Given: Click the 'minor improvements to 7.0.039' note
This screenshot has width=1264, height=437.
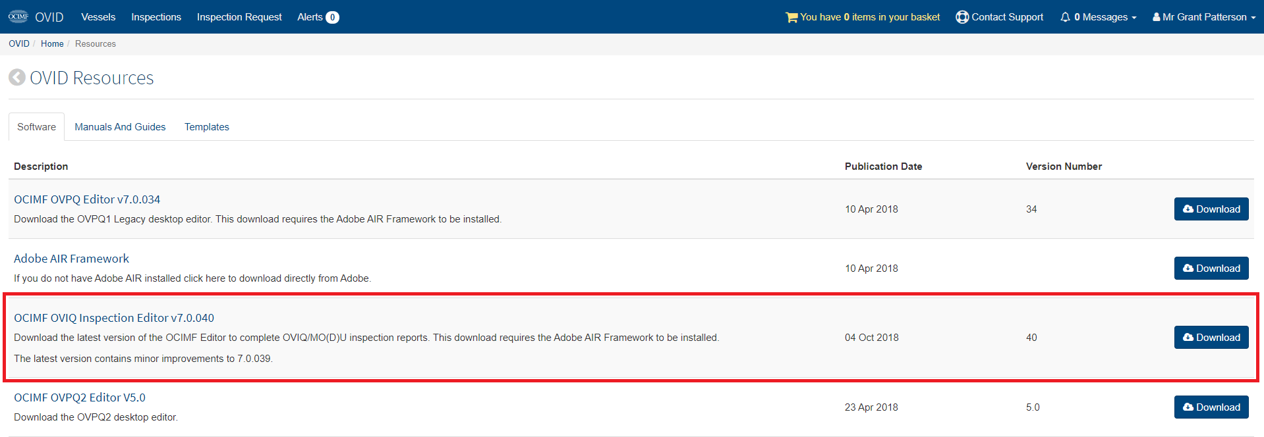Looking at the screenshot, I should 143,358.
